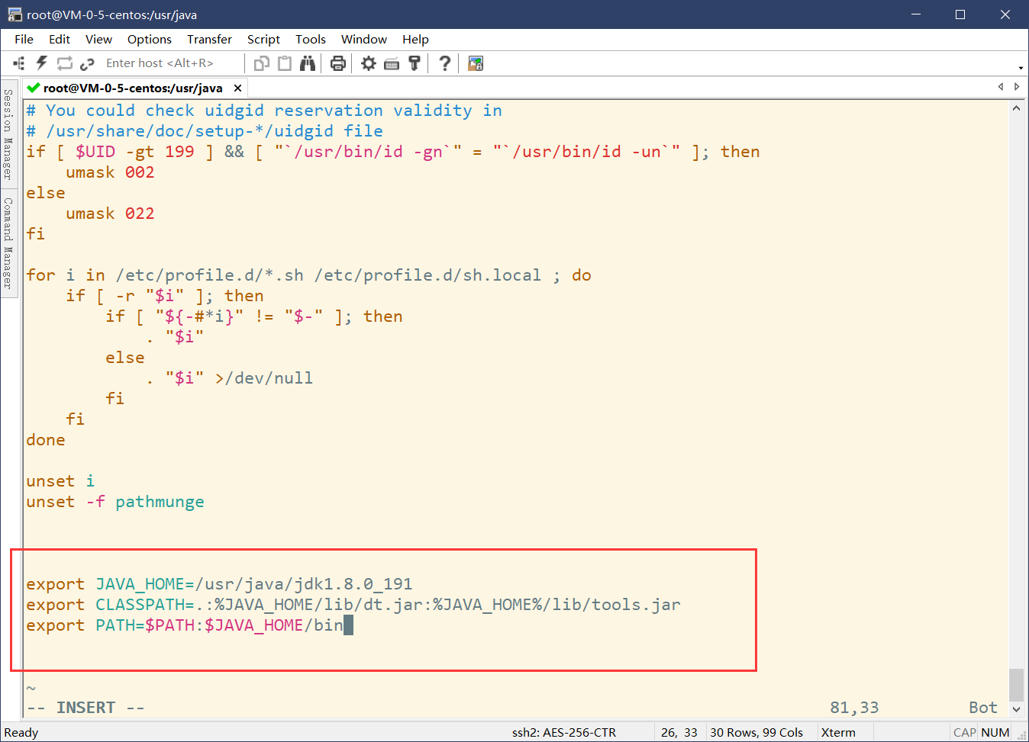Click the tab strip right arrow
1029x742 pixels.
coord(1017,87)
